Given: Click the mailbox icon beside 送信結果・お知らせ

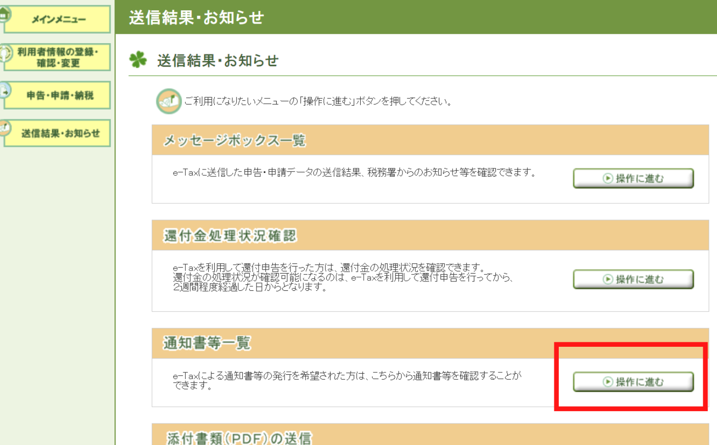Looking at the screenshot, I should 4,127.
